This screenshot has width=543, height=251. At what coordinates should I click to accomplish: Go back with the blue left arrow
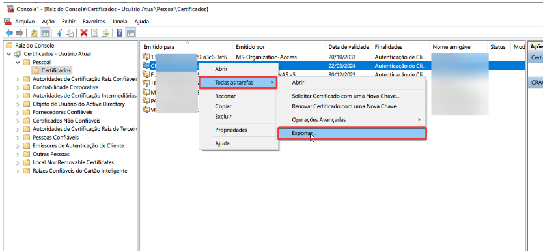[x=9, y=33]
